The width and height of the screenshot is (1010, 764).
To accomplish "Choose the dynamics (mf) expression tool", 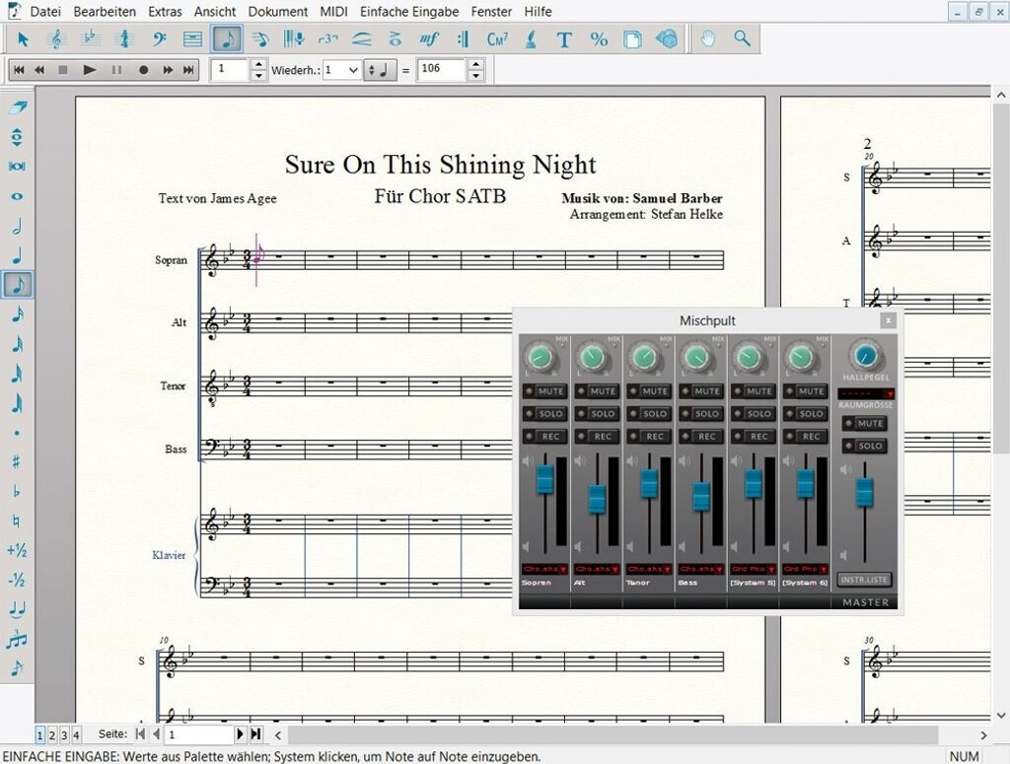I will pyautogui.click(x=428, y=39).
